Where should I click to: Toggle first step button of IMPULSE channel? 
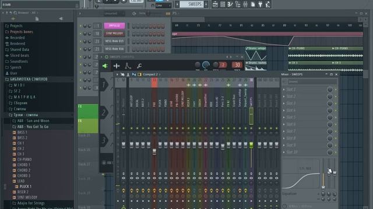[x=133, y=26]
